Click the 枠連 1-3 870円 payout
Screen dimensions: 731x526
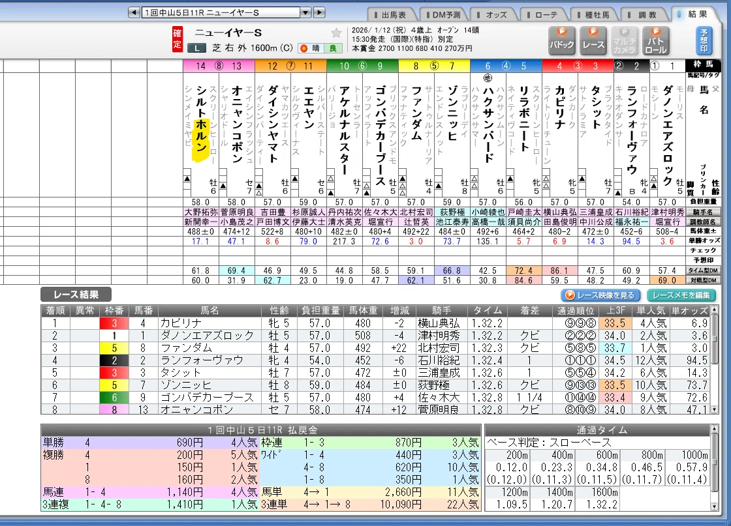tap(370, 443)
